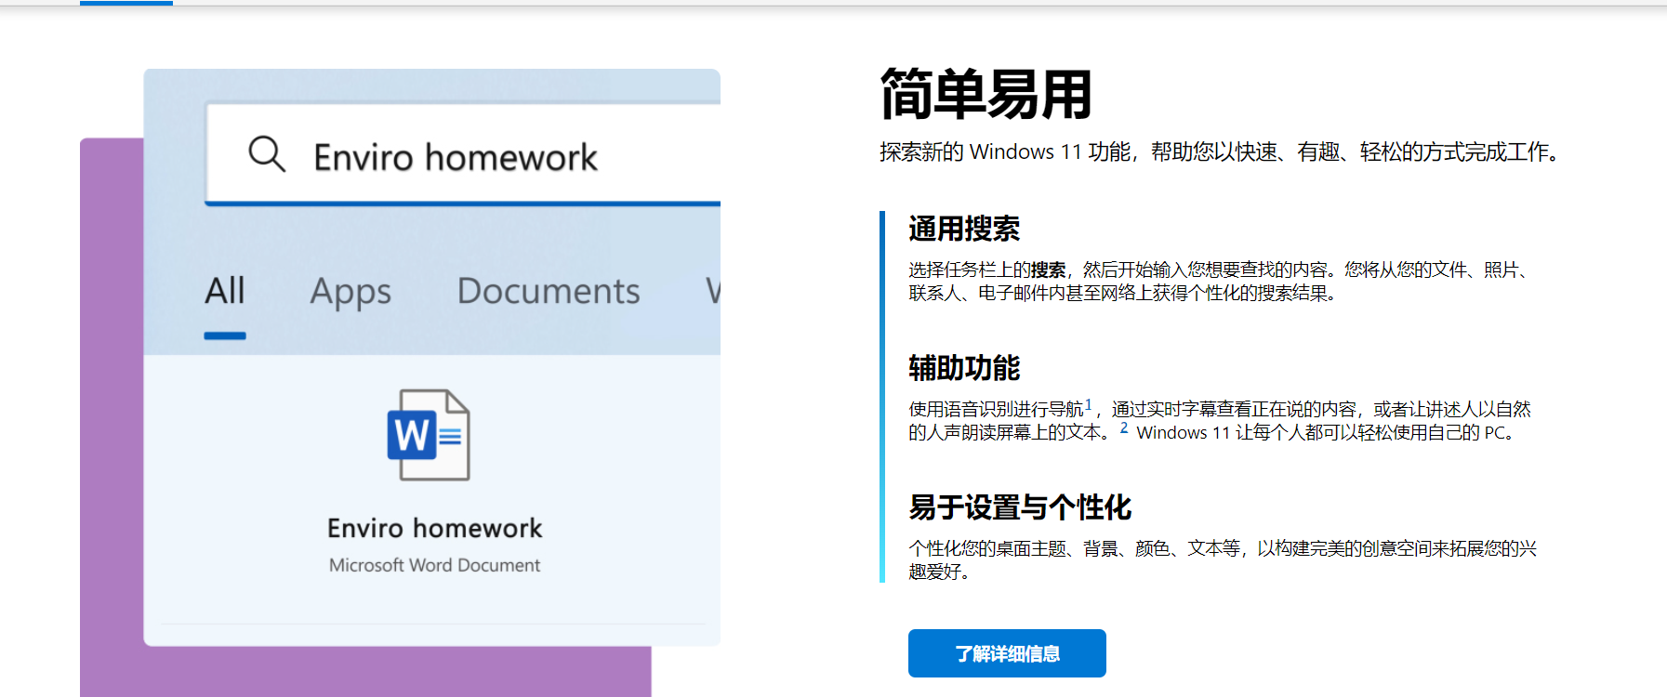The width and height of the screenshot is (1667, 697).
Task: Open the Enviro homework result title
Action: click(434, 528)
